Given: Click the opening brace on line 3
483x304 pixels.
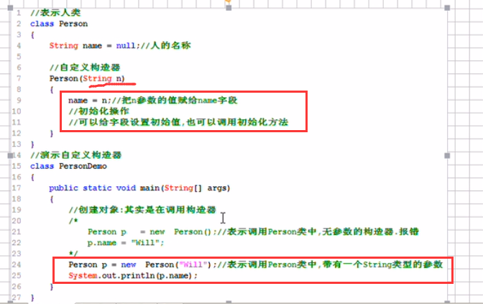Looking at the screenshot, I should (x=32, y=34).
